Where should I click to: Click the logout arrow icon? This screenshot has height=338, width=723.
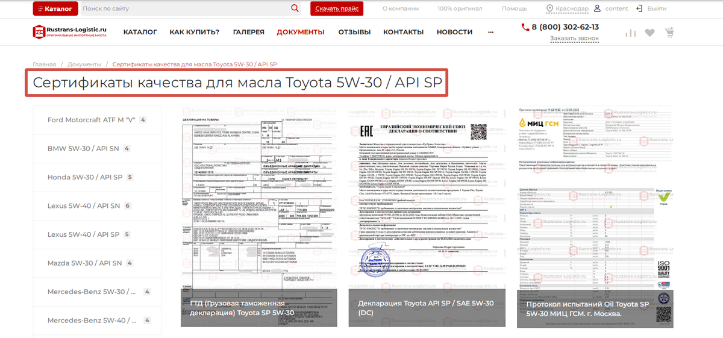(640, 8)
